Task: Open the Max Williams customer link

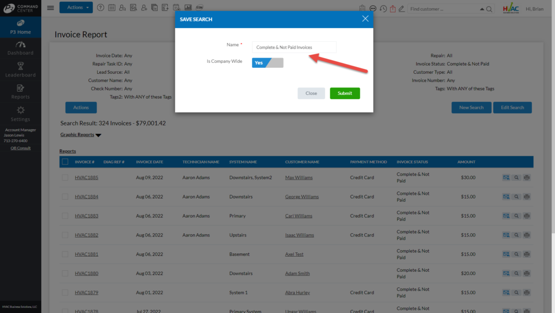Action: [x=299, y=177]
